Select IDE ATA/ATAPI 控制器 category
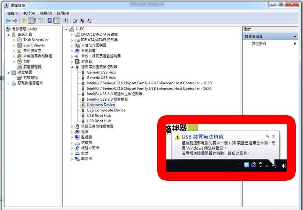This screenshot has height=210, width=303. (99, 40)
